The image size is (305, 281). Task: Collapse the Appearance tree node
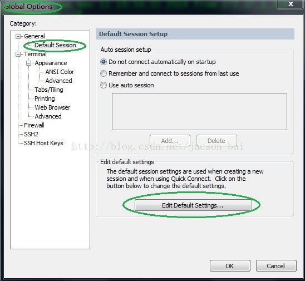28,63
